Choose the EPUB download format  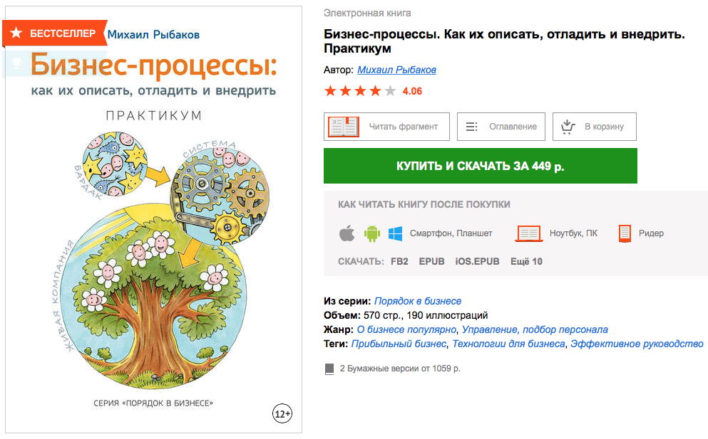point(431,261)
